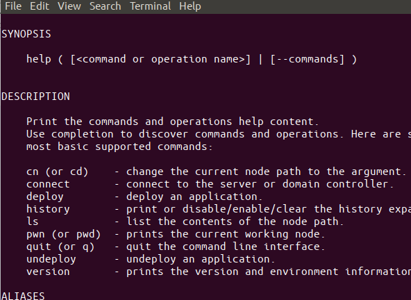This screenshot has width=411, height=300.
Task: Open the Terminal menu
Action: [151, 6]
